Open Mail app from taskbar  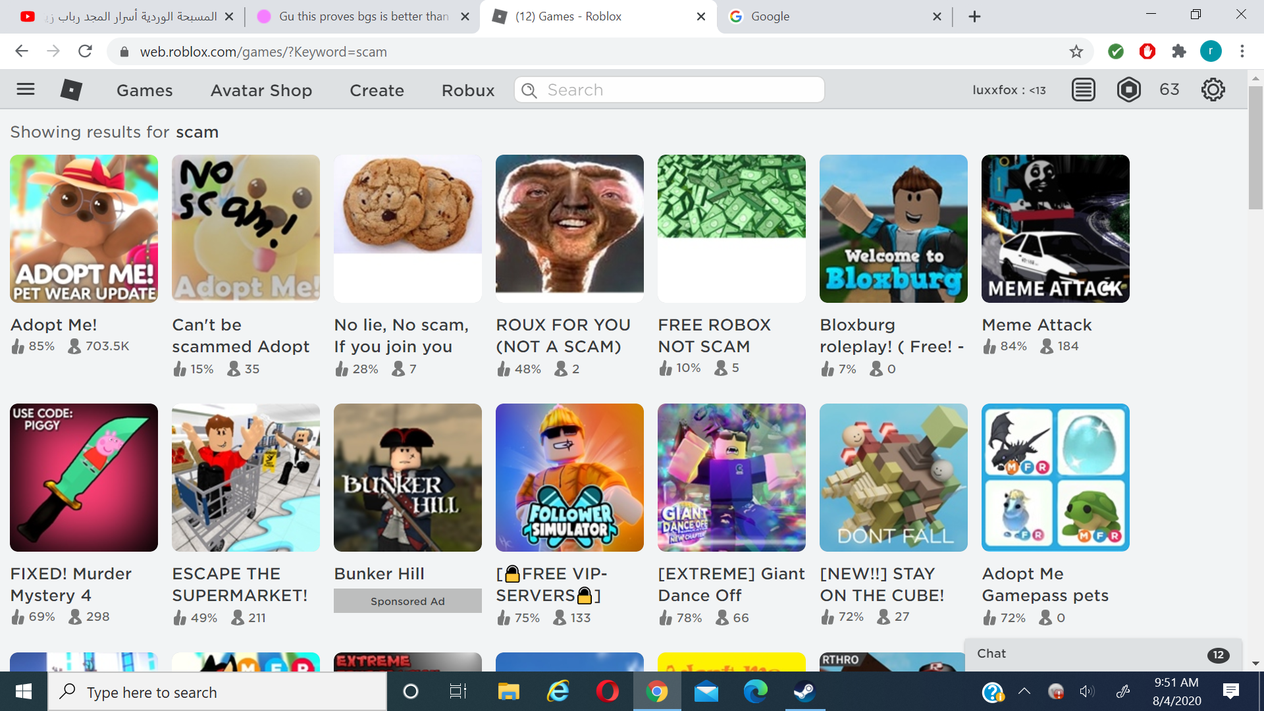pyautogui.click(x=706, y=691)
